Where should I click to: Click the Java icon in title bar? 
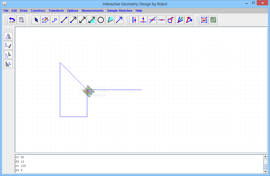tap(5, 4)
